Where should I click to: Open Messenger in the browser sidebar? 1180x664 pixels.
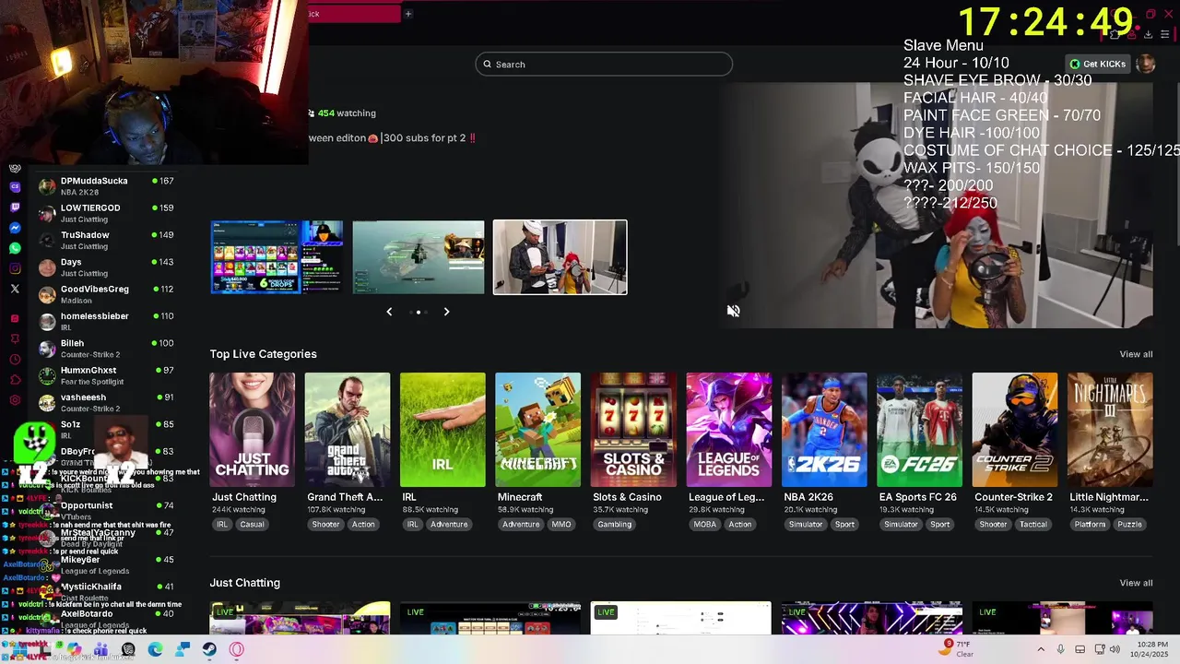[15, 228]
